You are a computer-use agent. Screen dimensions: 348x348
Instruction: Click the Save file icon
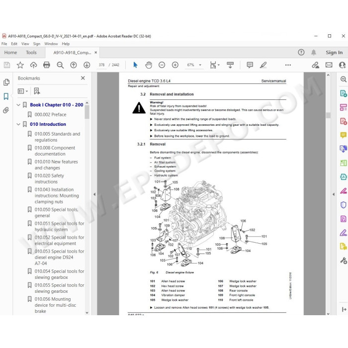coord(7,65)
